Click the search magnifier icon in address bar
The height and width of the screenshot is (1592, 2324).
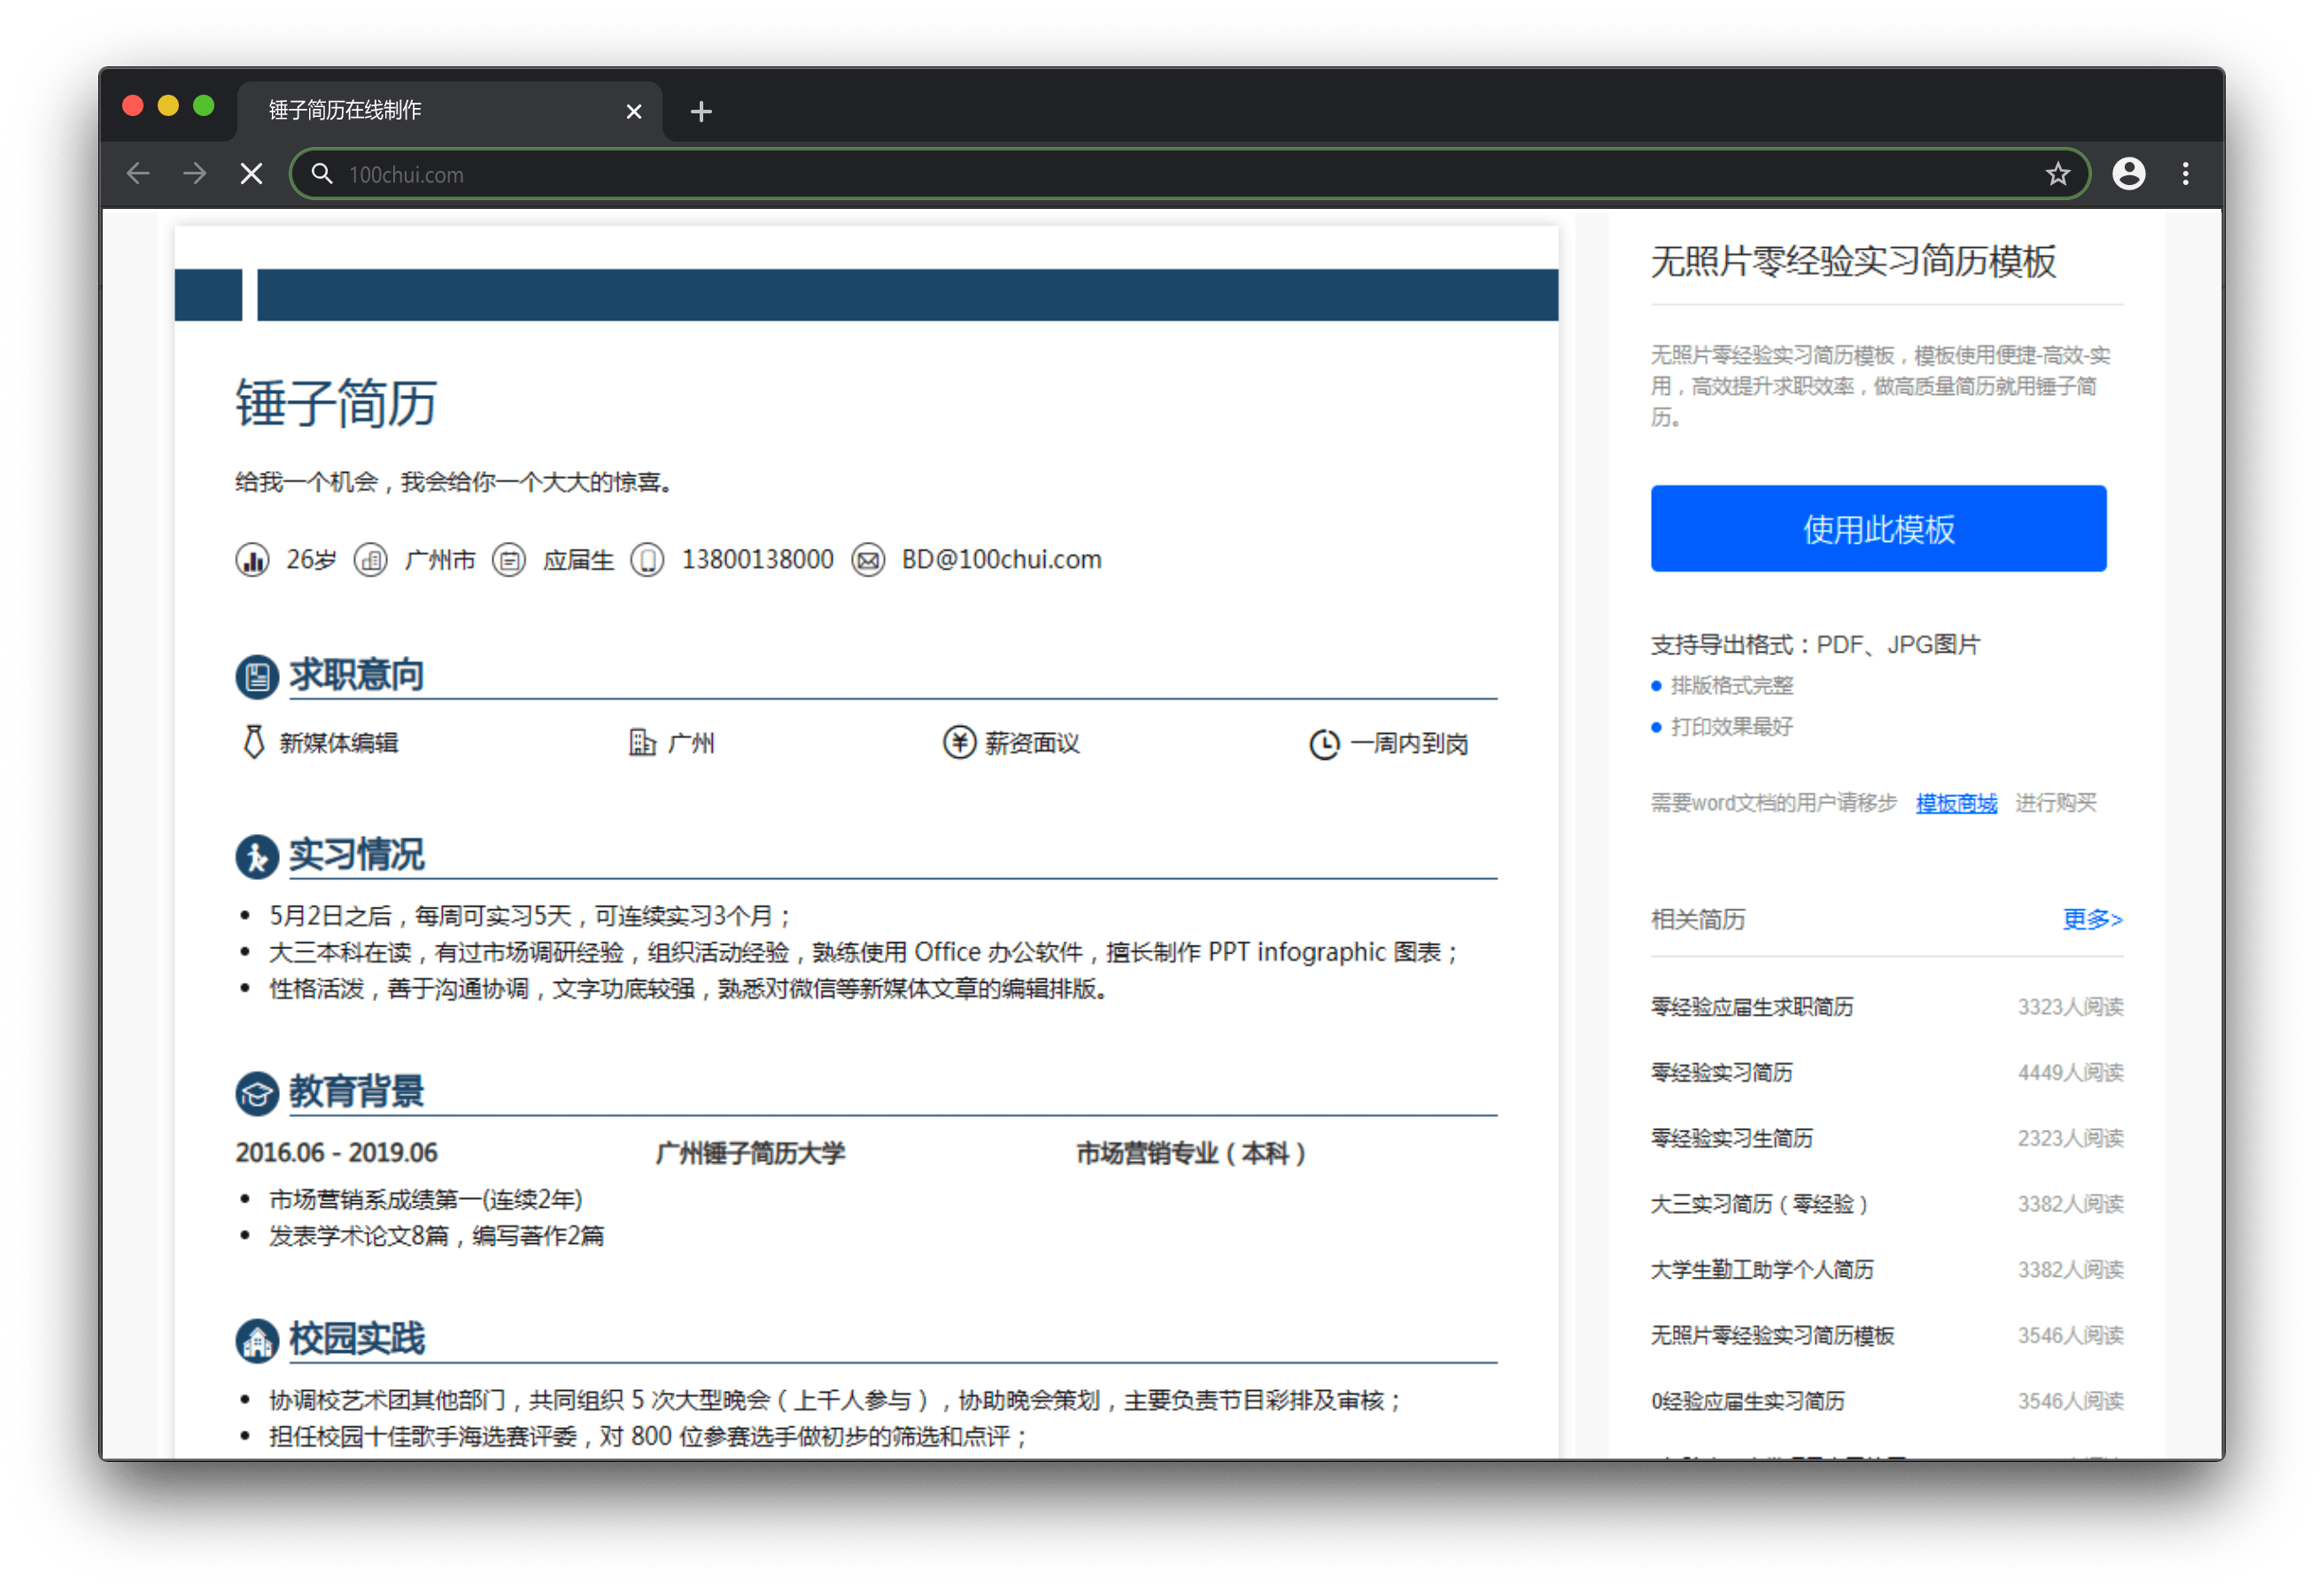322,174
